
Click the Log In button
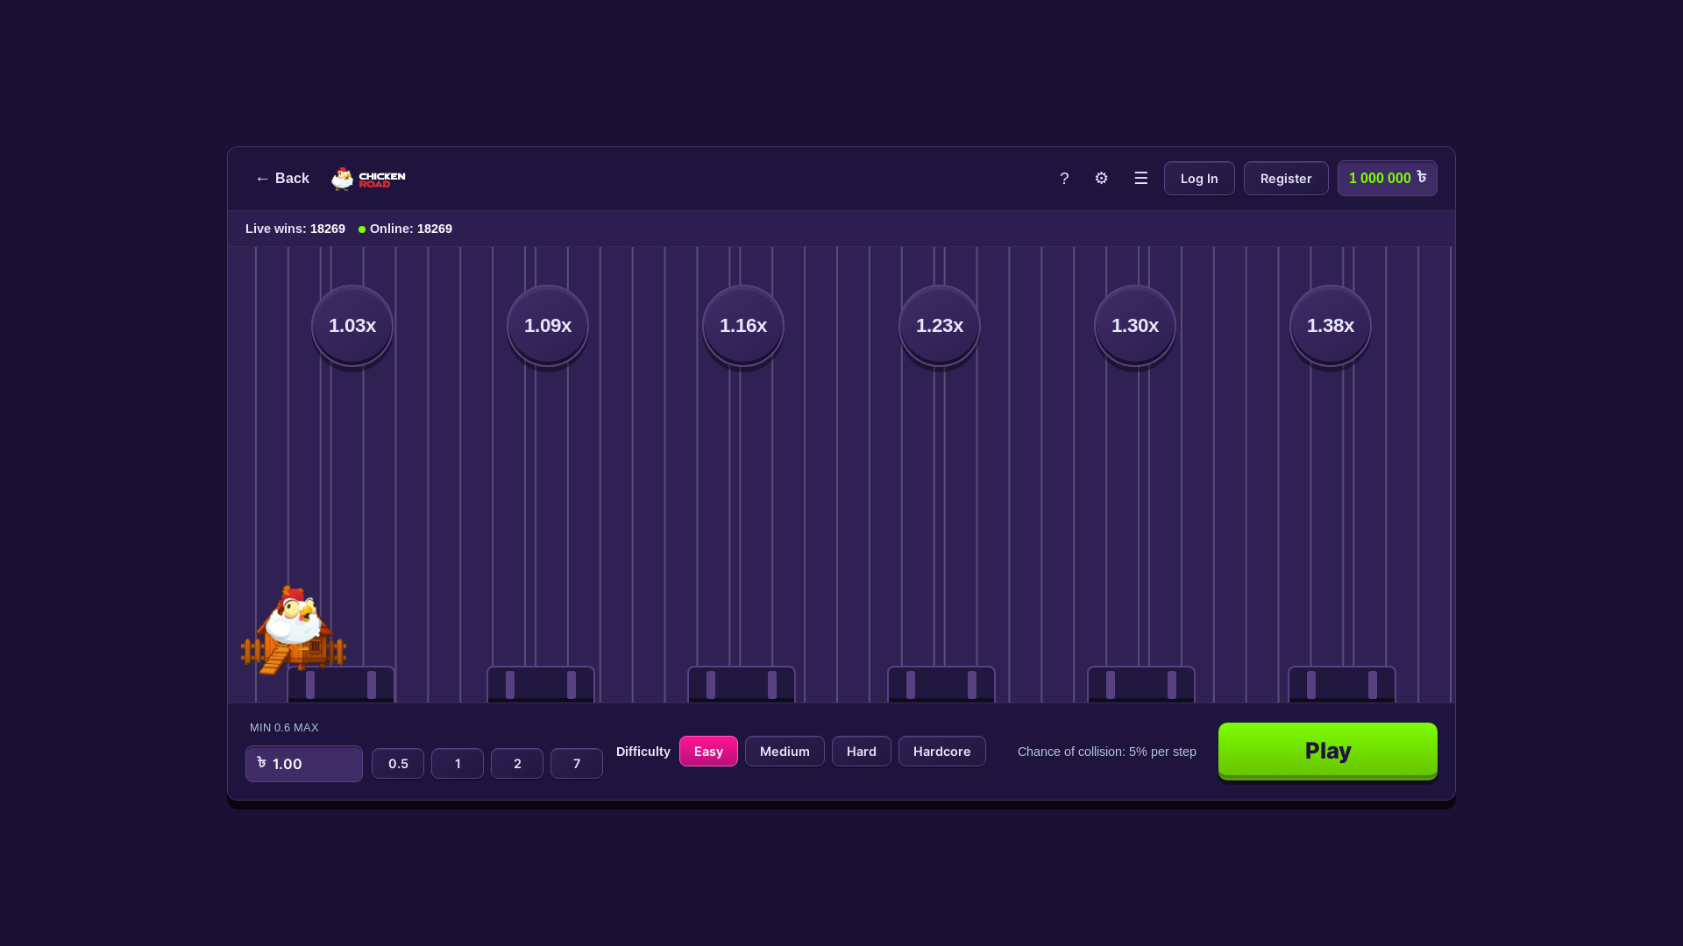point(1199,179)
